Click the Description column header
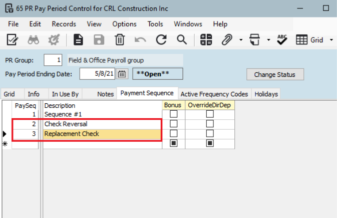 tap(102, 106)
